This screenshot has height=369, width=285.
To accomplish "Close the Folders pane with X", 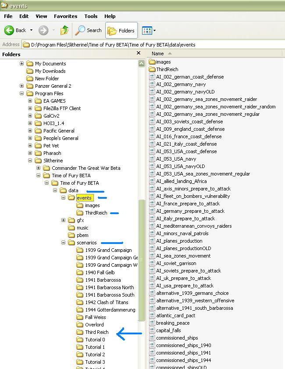I will click(139, 53).
